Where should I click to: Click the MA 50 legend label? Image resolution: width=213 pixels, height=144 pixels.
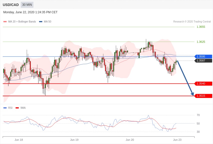click(48, 21)
